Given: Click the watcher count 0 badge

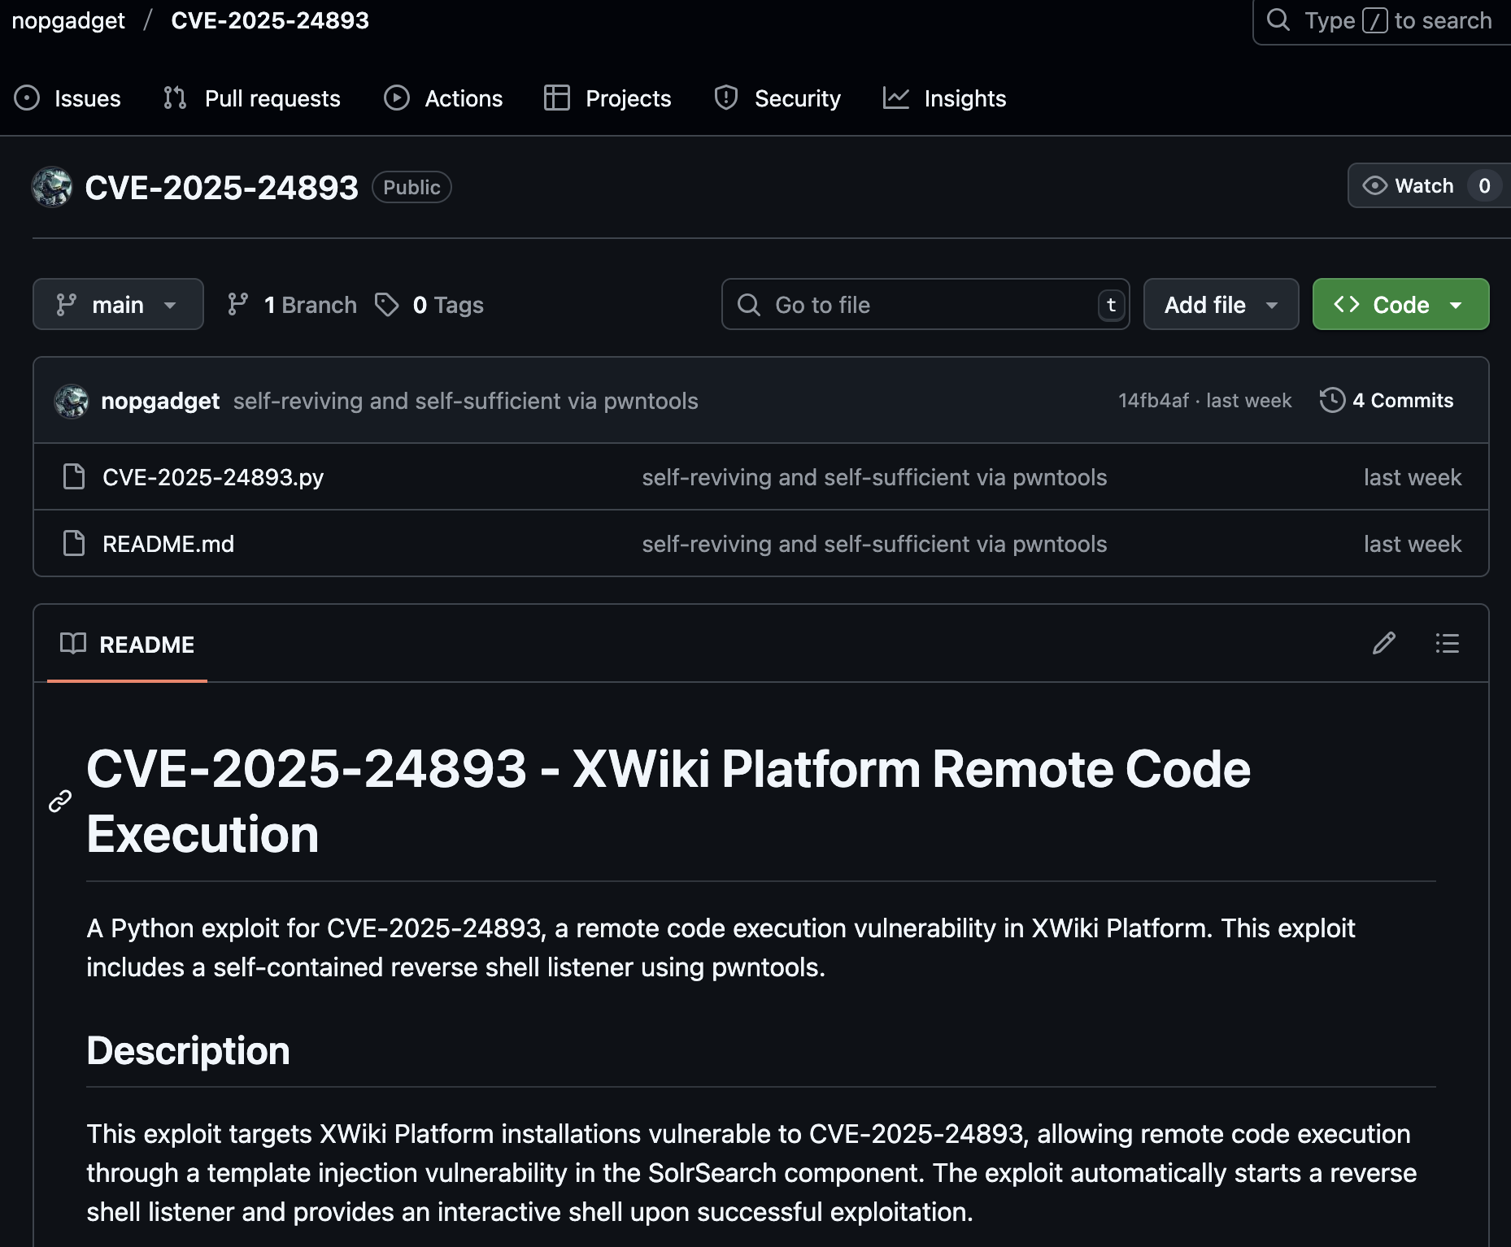Looking at the screenshot, I should point(1484,185).
